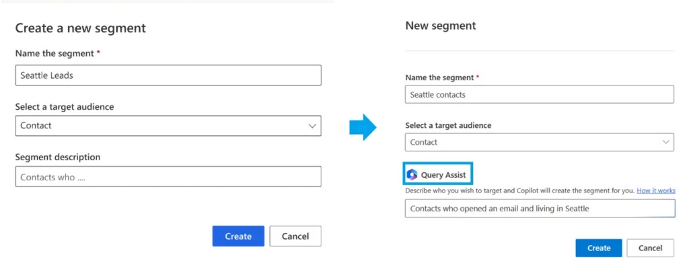The height and width of the screenshot is (272, 689).
Task: Focus the 'Contacts who ....' segment description field
Action: point(168,177)
